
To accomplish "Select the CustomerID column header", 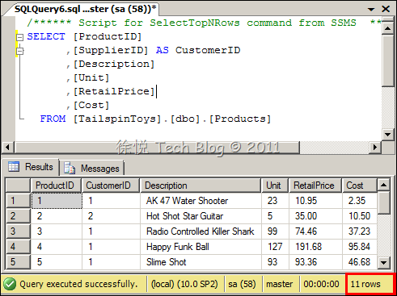I will [x=111, y=186].
